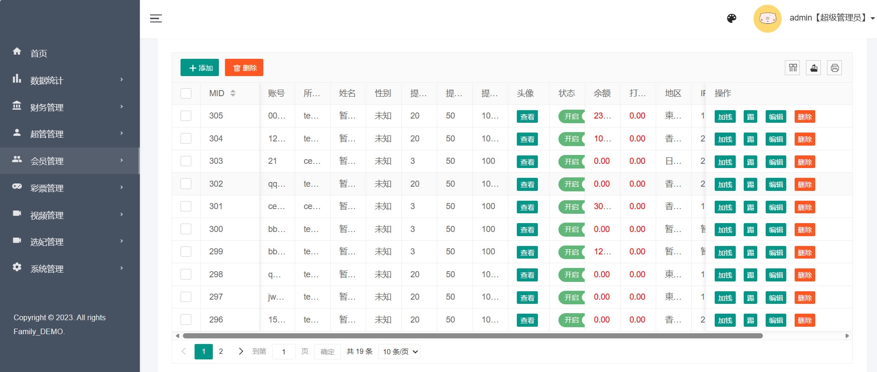Click the print table icon
877x372 pixels.
834,68
